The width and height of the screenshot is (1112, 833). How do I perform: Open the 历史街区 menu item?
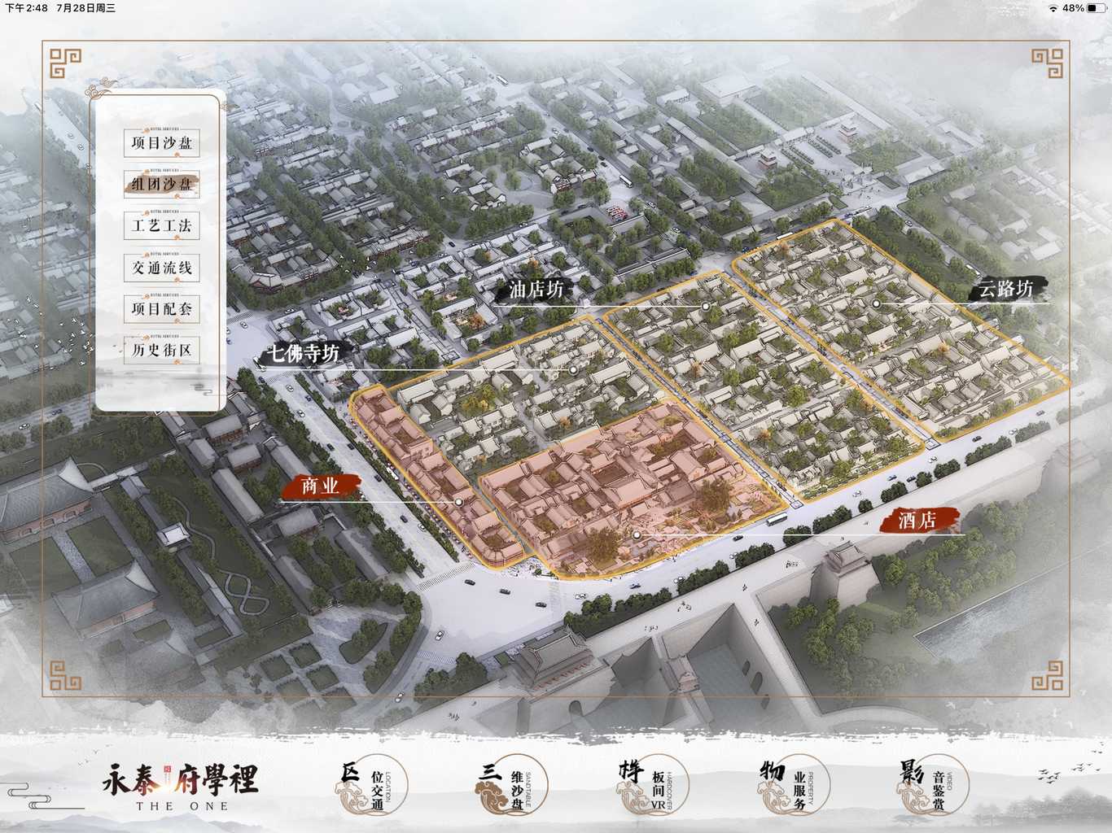point(162,351)
